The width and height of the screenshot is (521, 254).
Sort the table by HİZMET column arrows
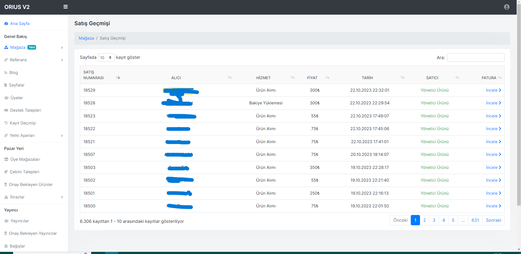point(293,78)
